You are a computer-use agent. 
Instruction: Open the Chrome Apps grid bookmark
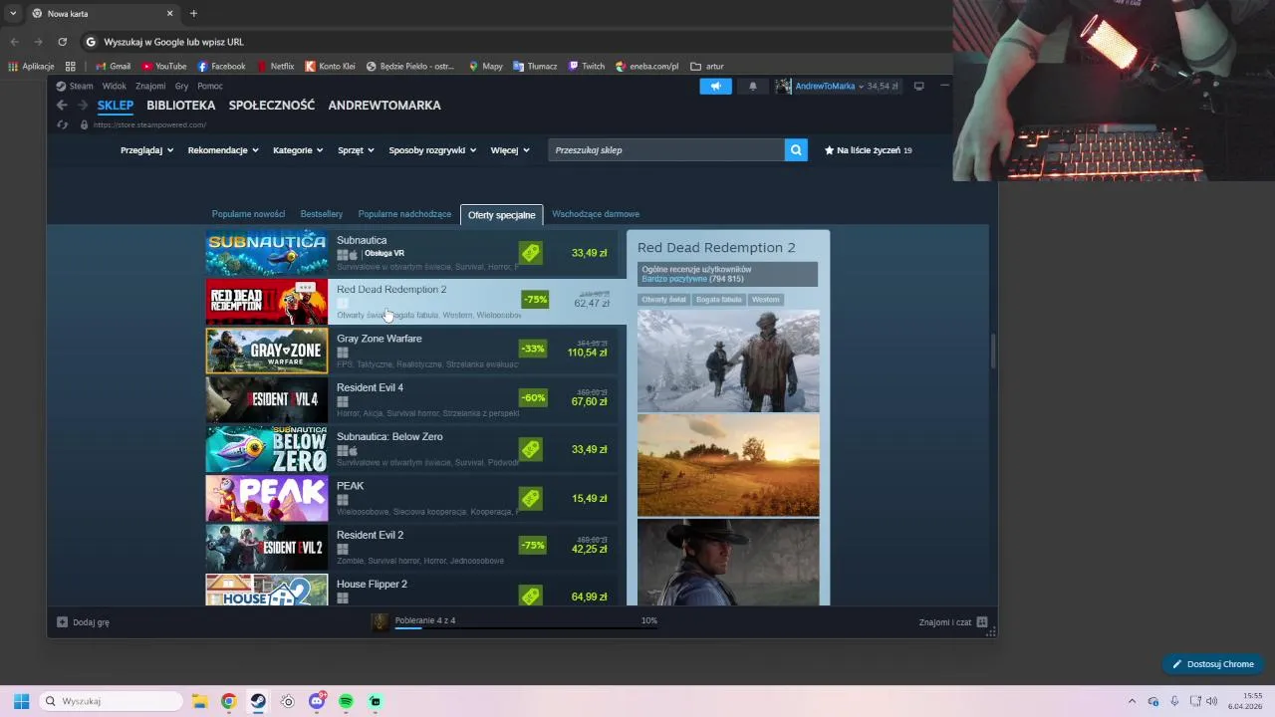click(x=70, y=67)
